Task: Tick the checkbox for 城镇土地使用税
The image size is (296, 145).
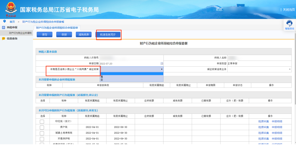Action: point(42,133)
